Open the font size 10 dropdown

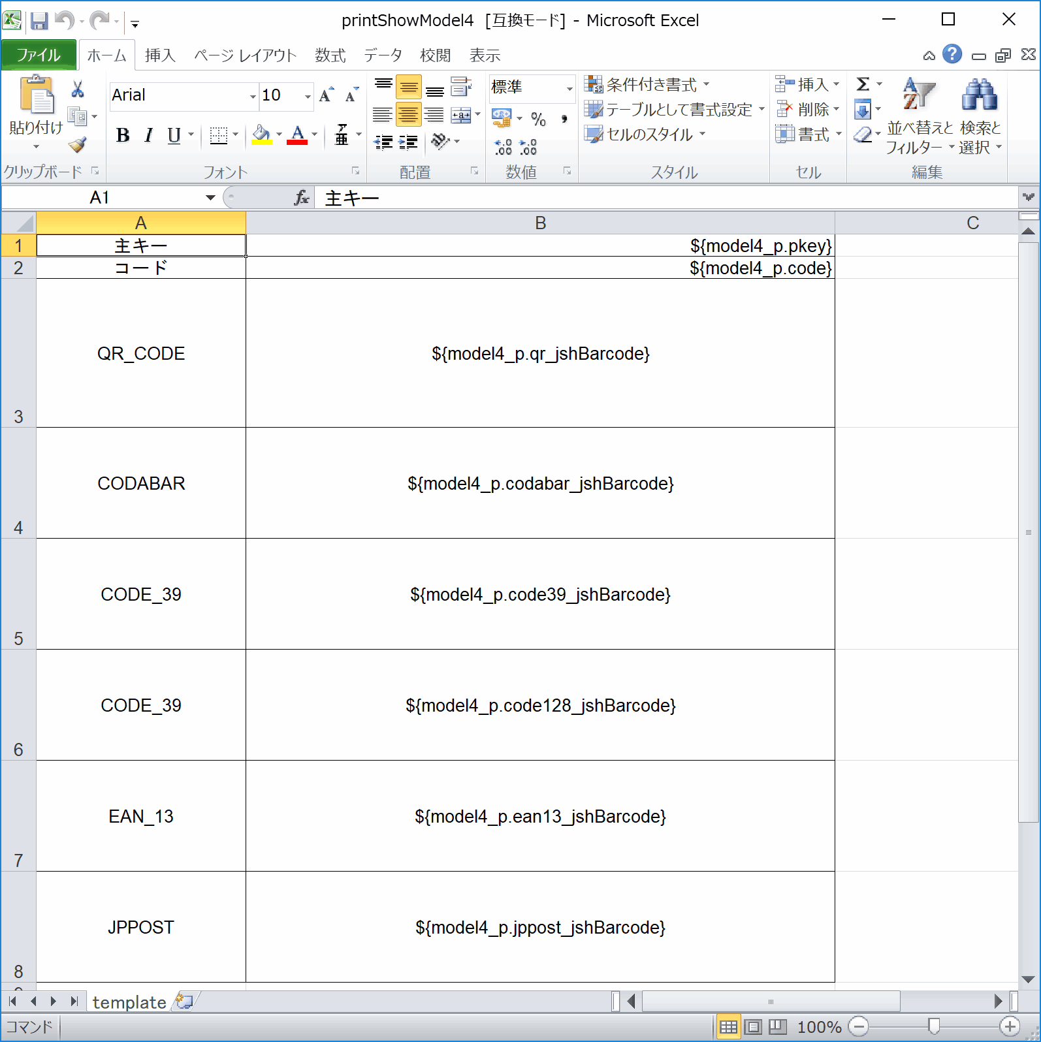308,97
